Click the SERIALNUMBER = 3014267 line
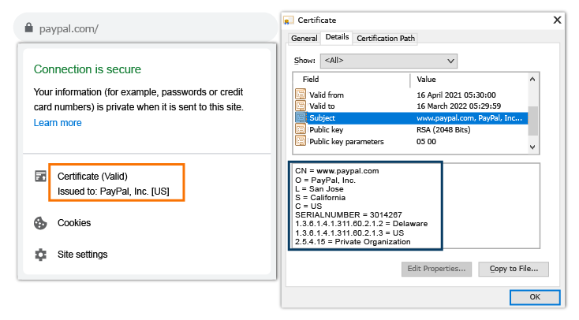 348,214
